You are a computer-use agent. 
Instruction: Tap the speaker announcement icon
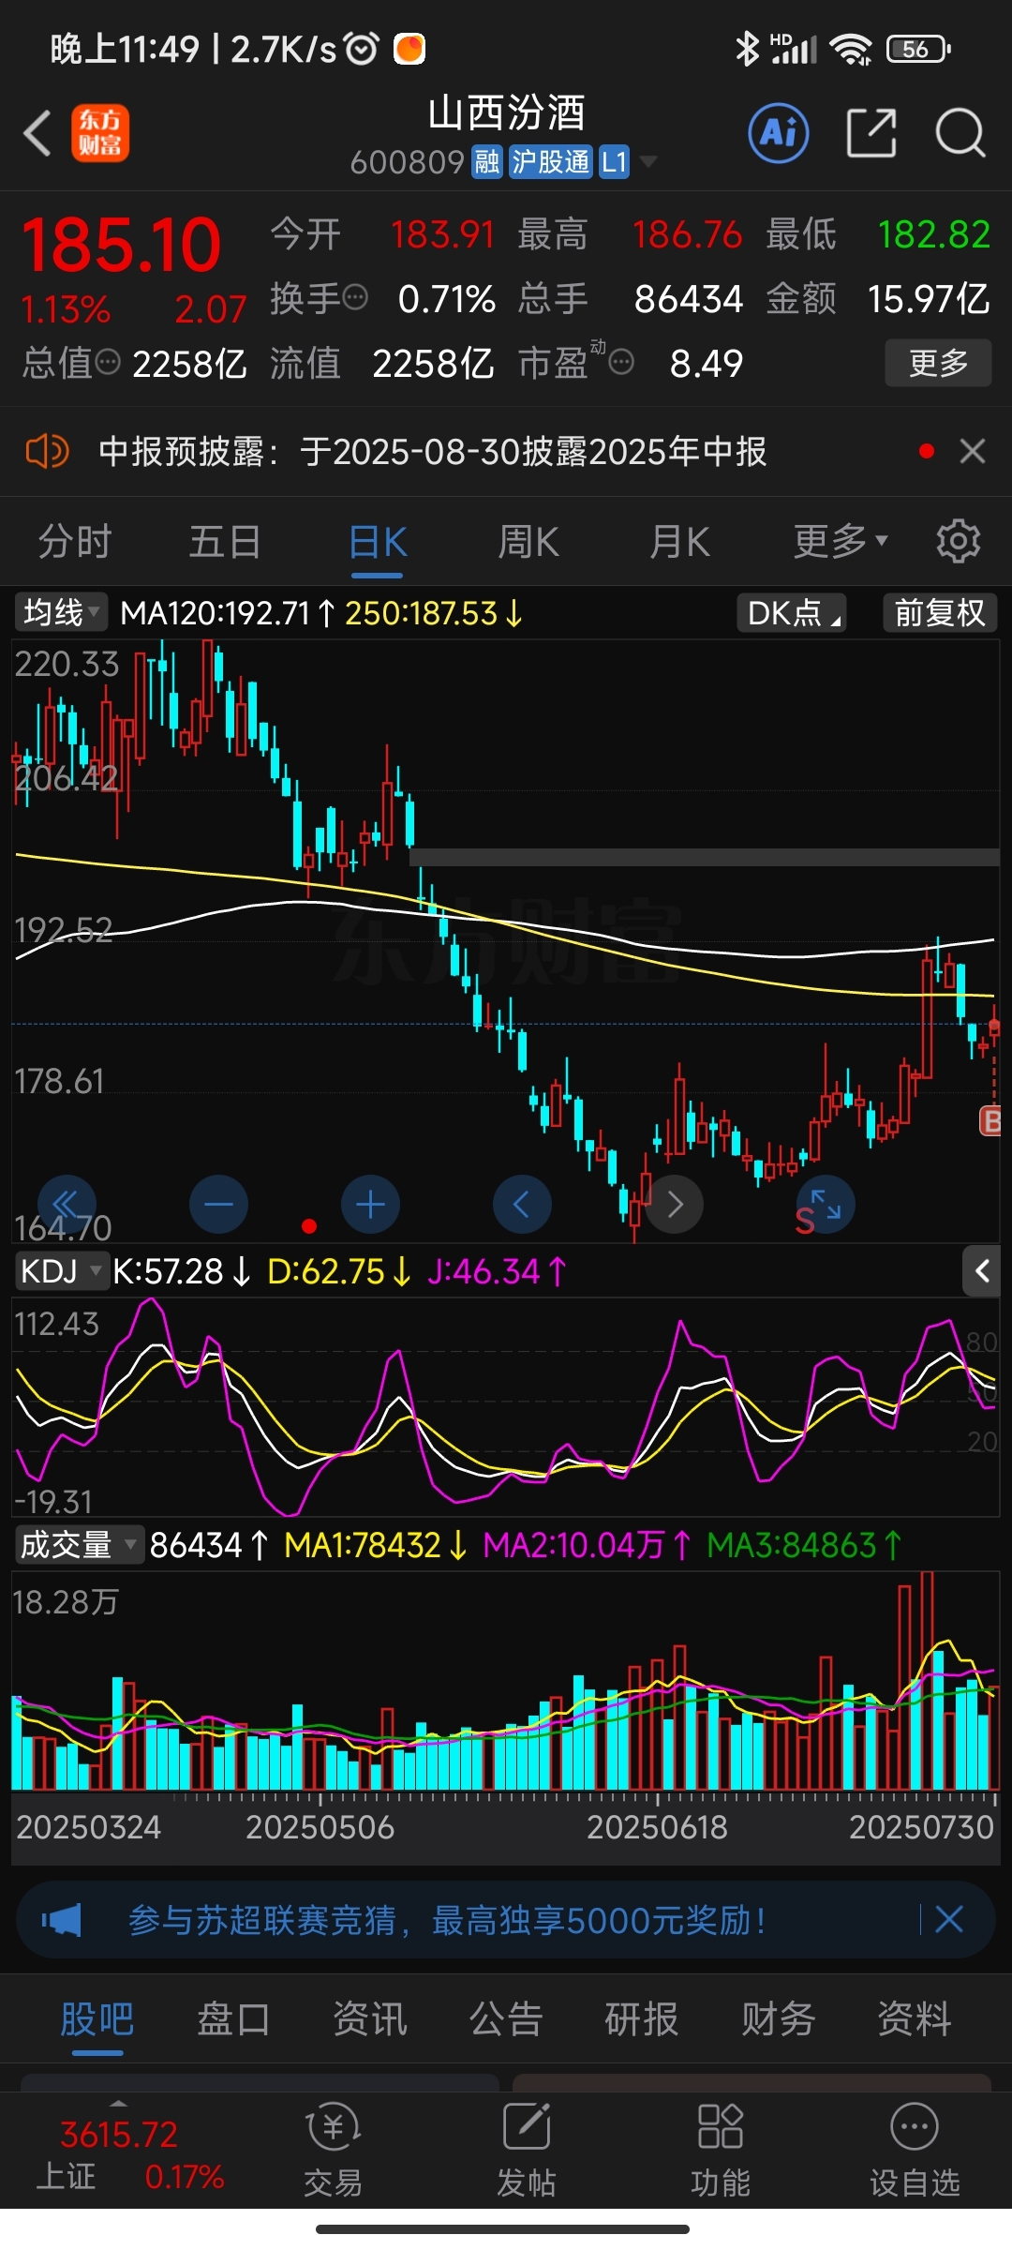47,452
